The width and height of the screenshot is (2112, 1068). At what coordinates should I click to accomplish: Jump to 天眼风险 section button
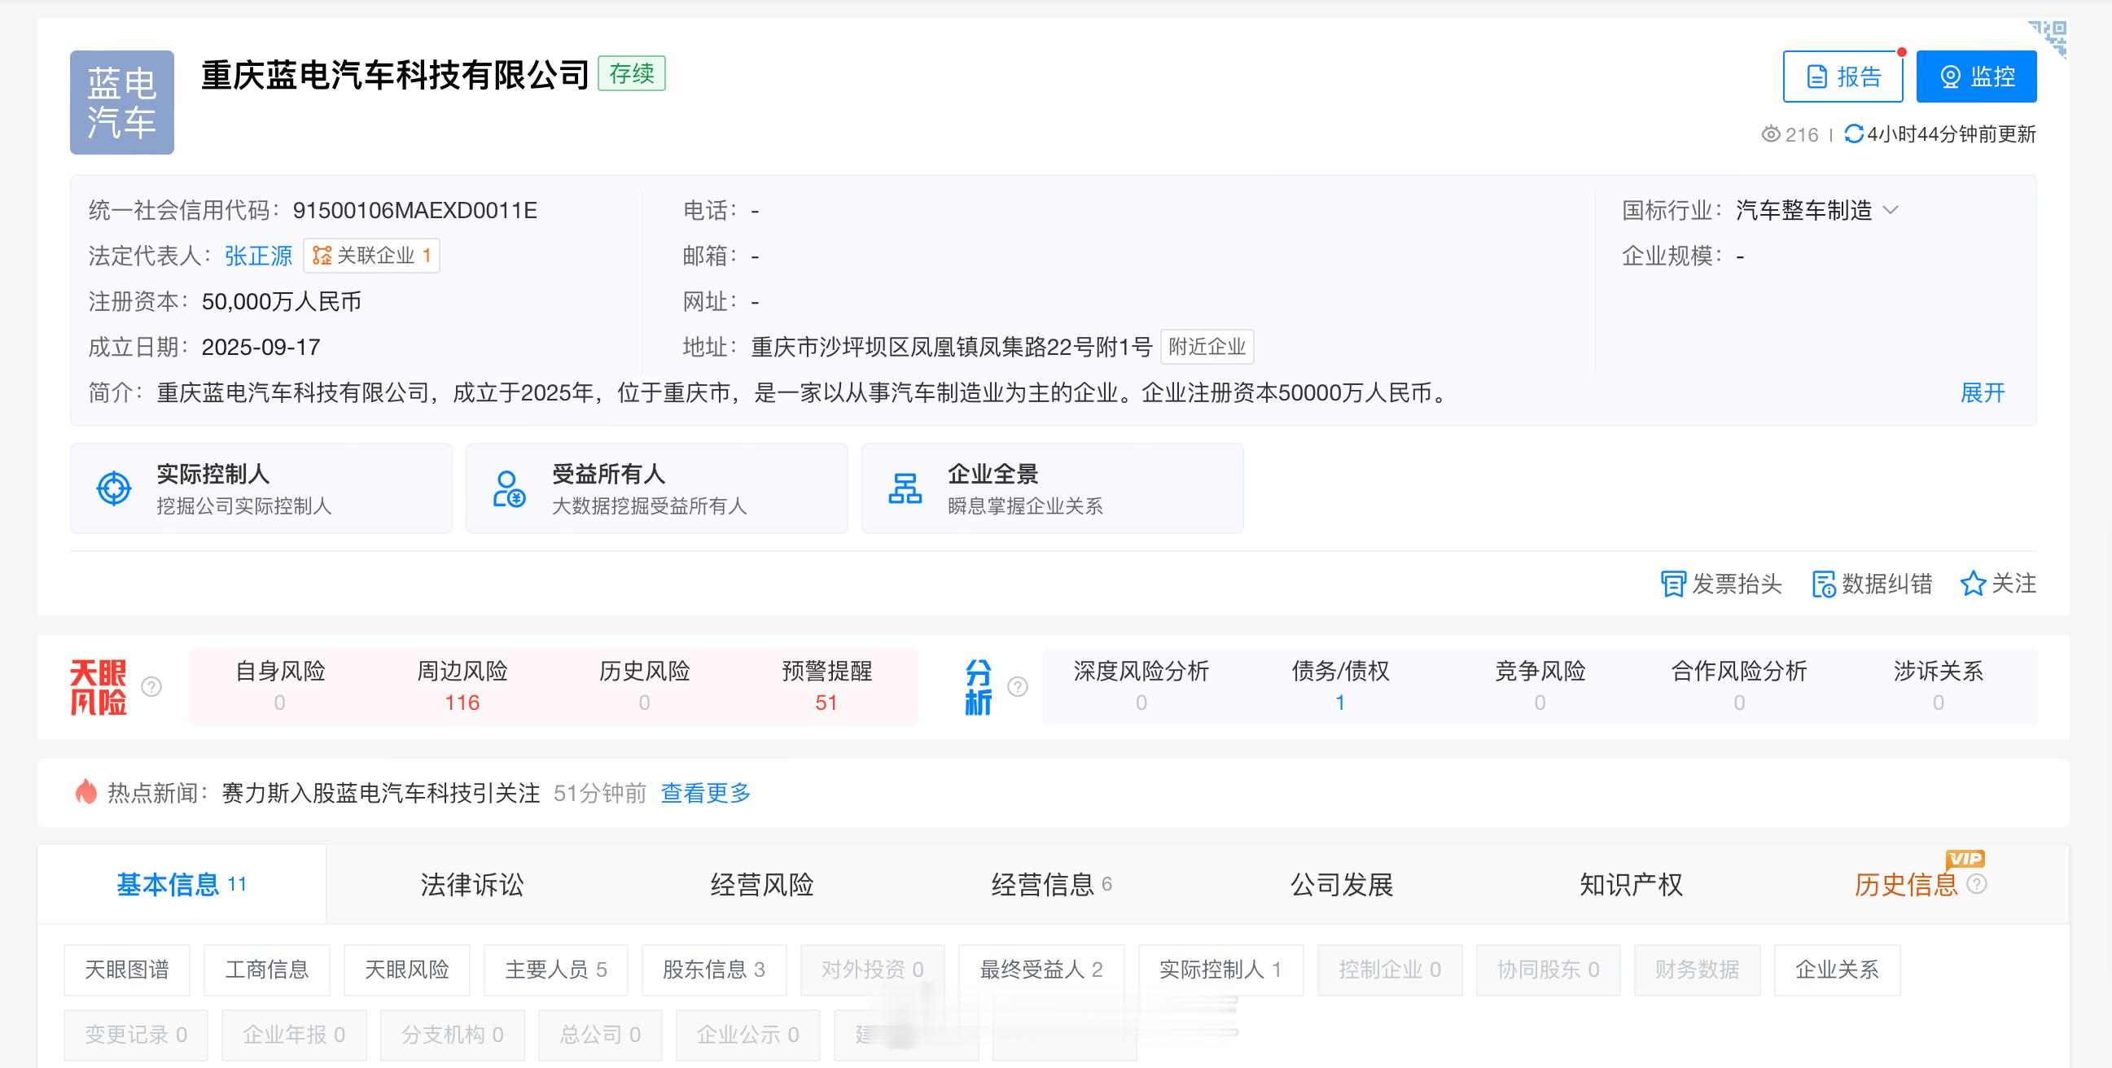coord(407,970)
